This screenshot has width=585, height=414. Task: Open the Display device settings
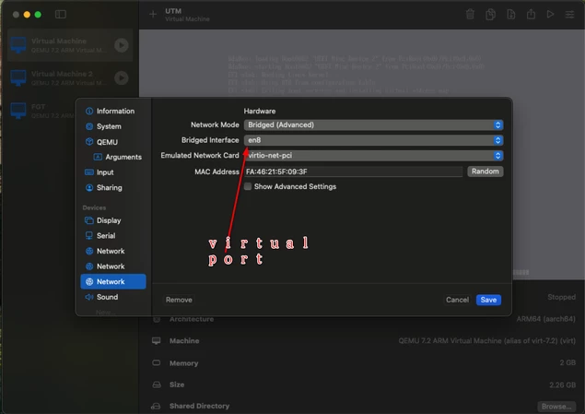tap(113, 220)
